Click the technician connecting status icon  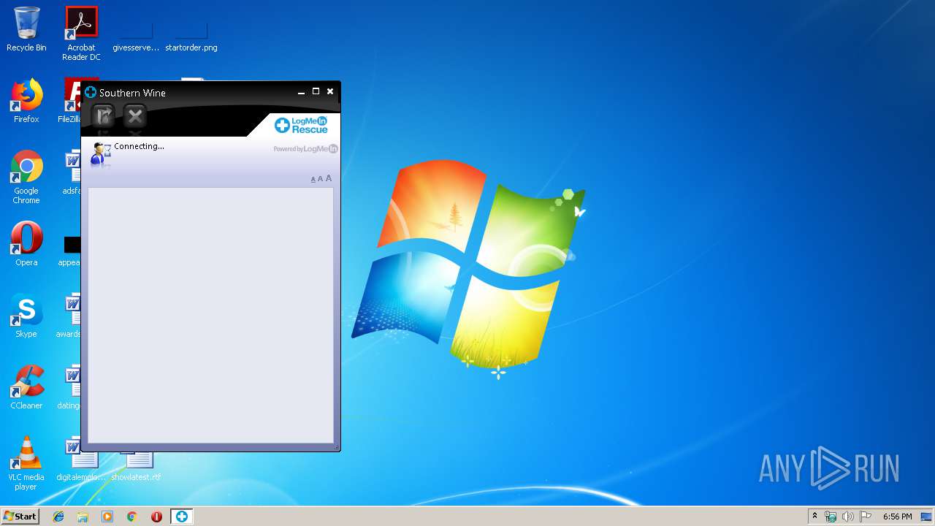click(x=100, y=154)
